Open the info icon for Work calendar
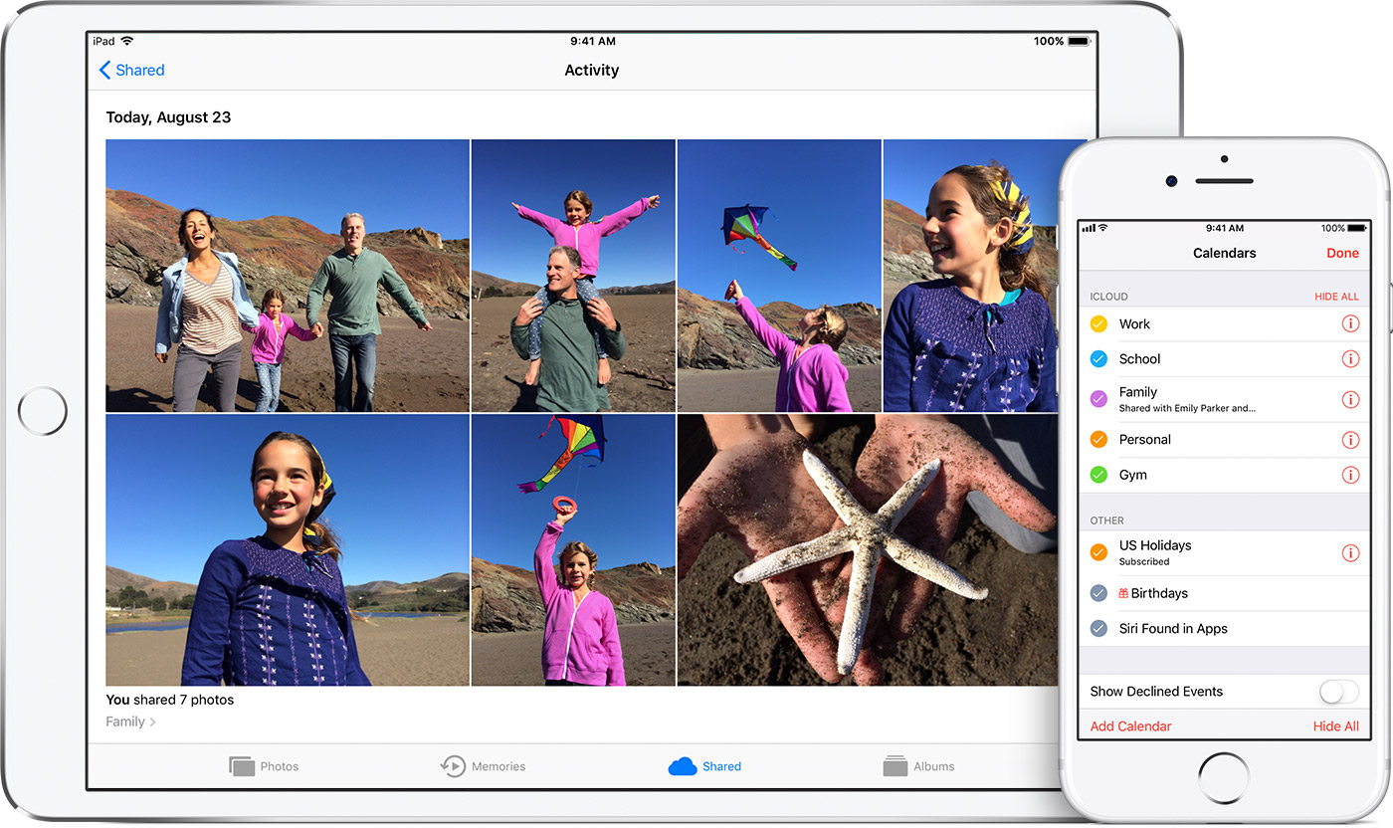Screen dimensions: 1393x828 tap(1350, 323)
